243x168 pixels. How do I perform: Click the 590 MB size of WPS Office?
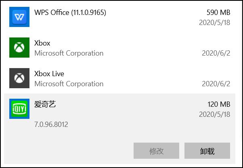218,12
